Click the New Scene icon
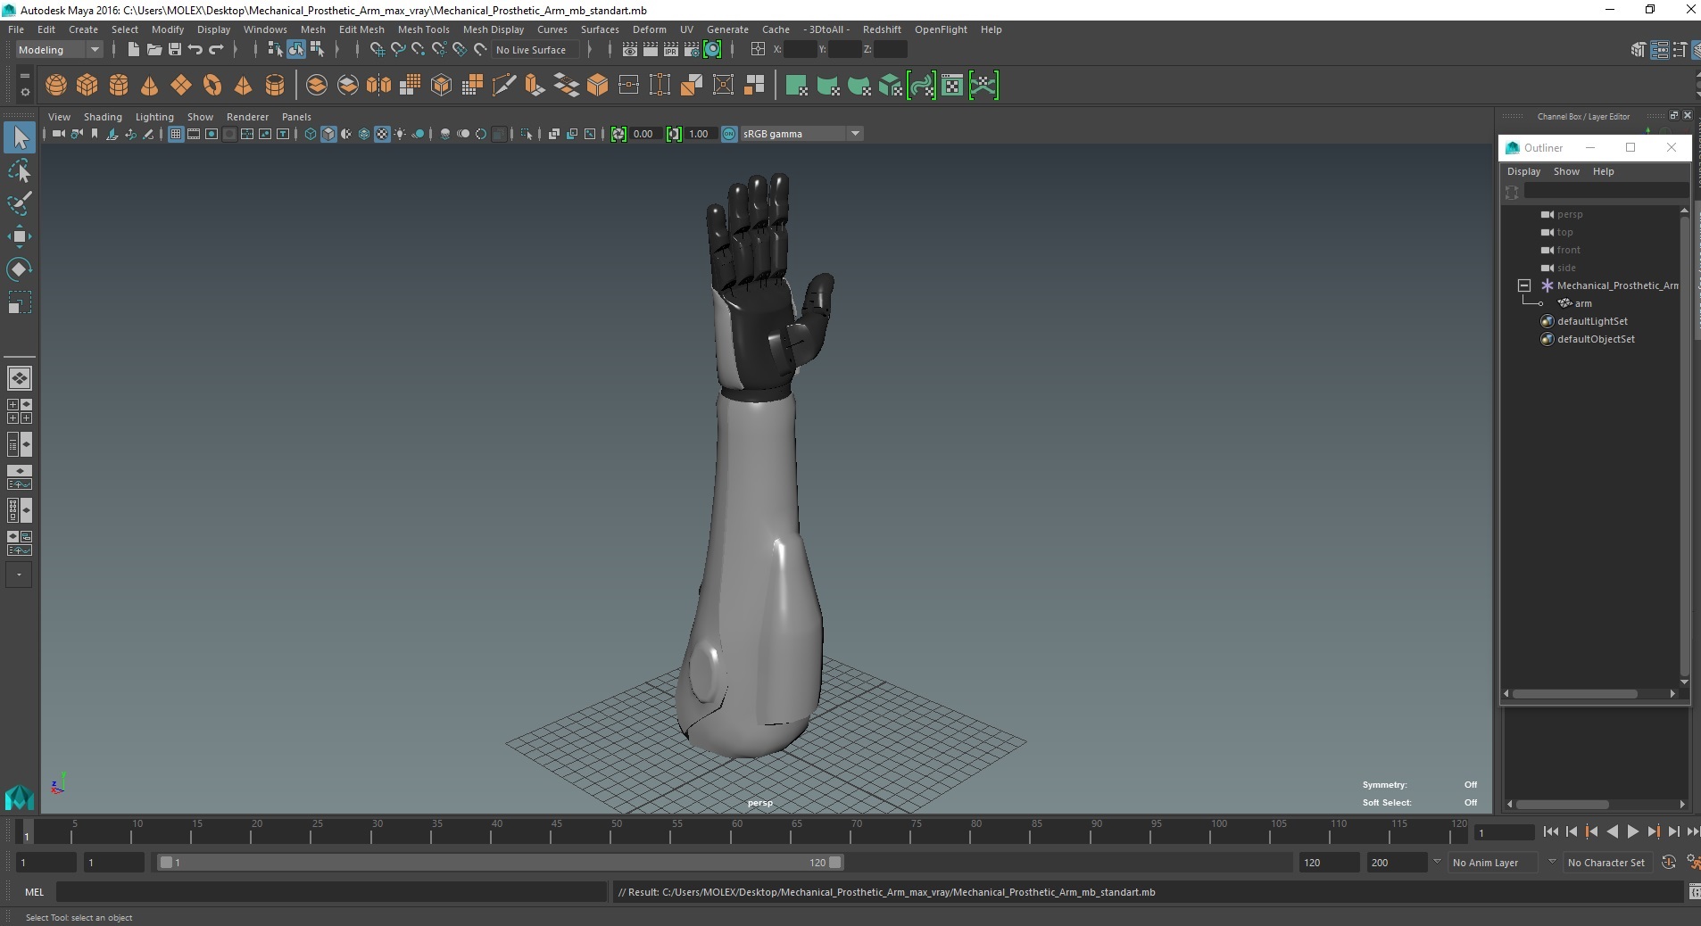The width and height of the screenshot is (1701, 926). click(x=134, y=50)
